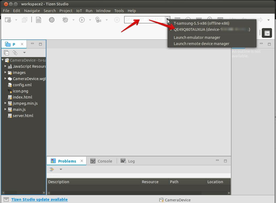This screenshot has height=203, width=276.
Task: Click the Problems filter icon
Action: click(52, 169)
